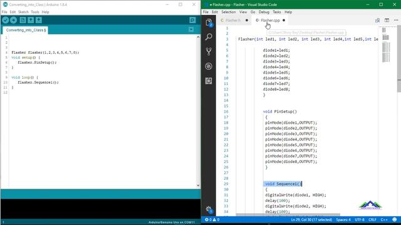
Task: Open Arduino Help menu
Action: pyautogui.click(x=45, y=12)
